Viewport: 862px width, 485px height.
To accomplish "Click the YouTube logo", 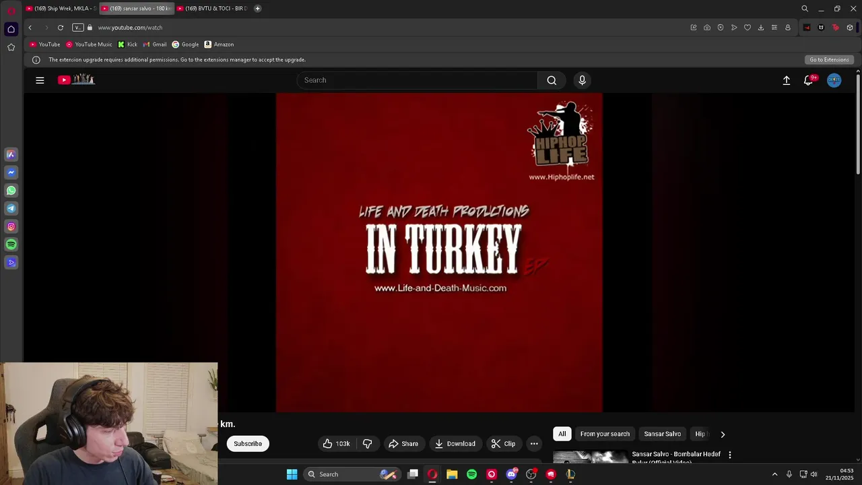I will 76,79.
